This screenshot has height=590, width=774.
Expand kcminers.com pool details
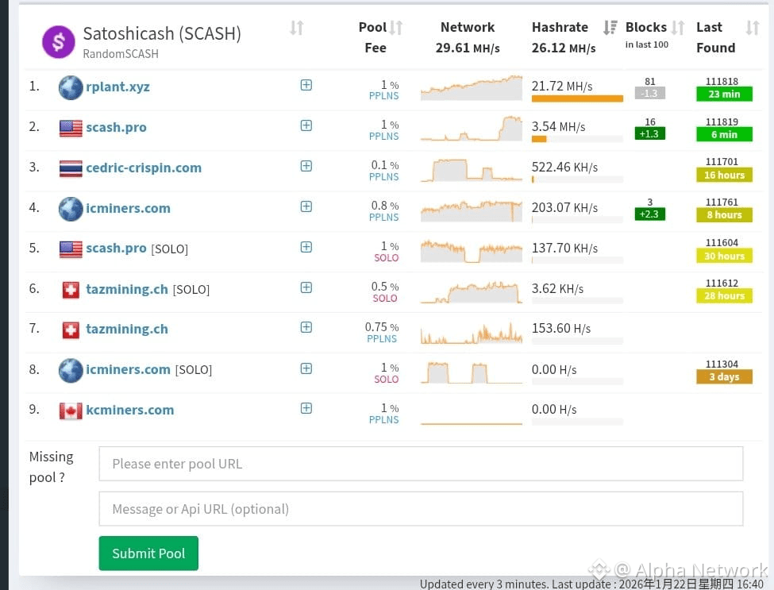pyautogui.click(x=306, y=408)
